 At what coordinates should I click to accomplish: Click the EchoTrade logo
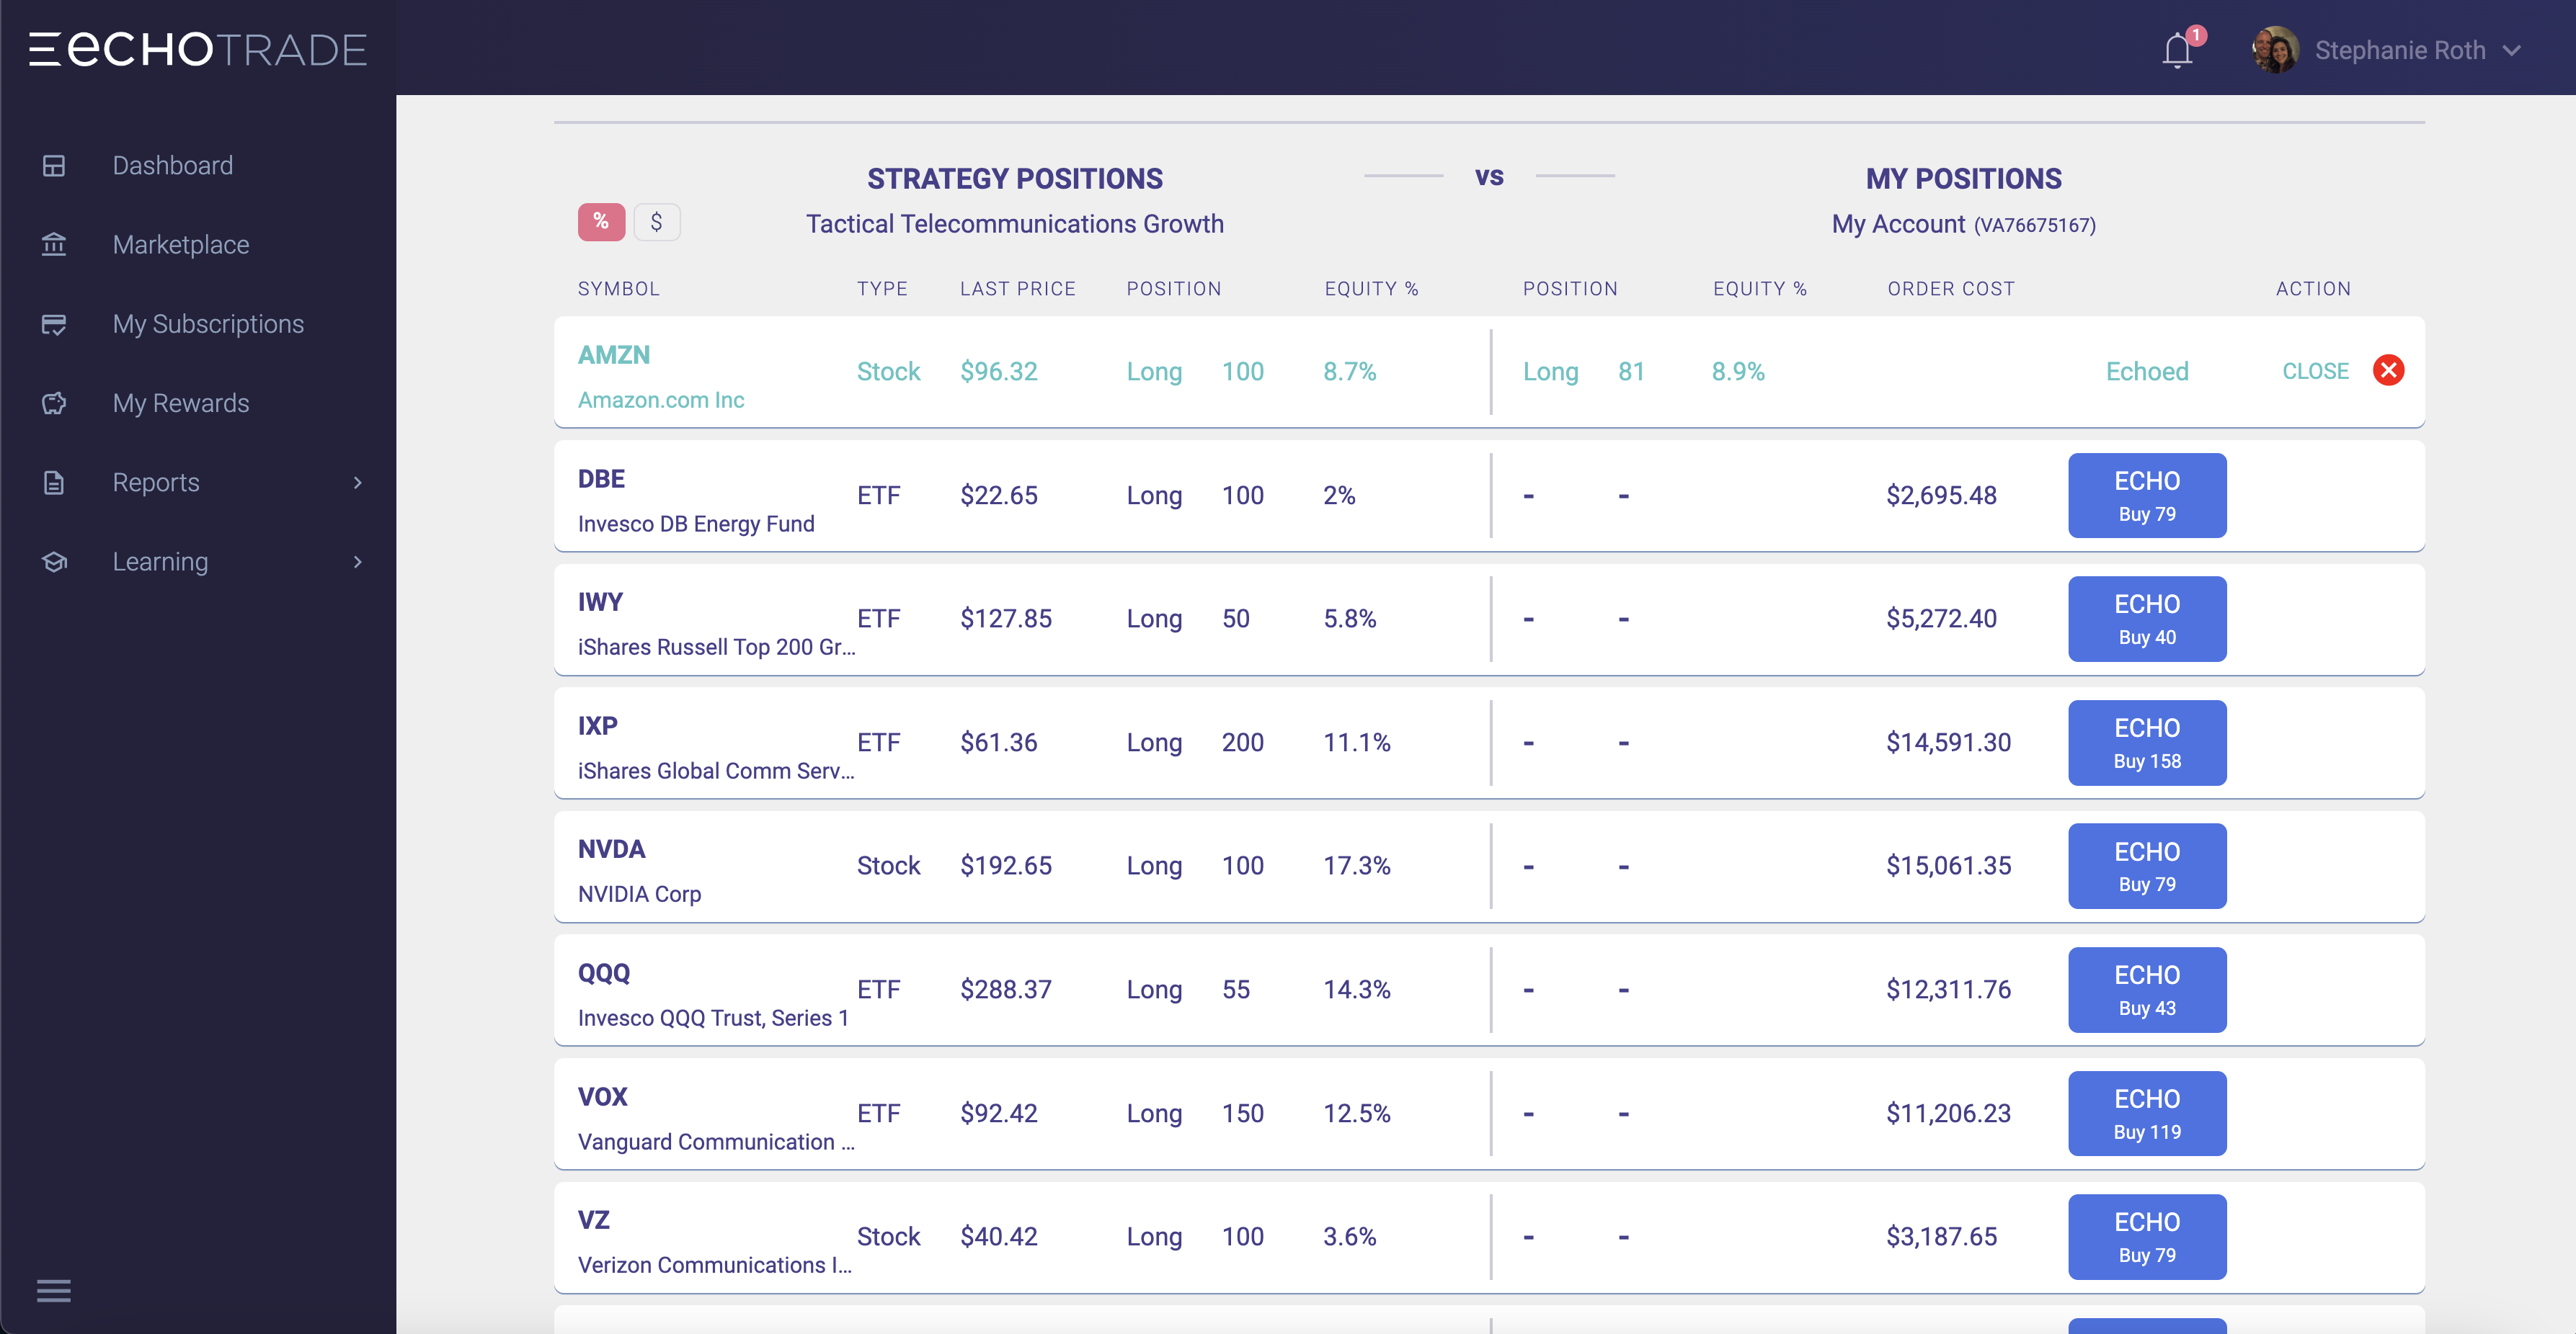tap(196, 48)
